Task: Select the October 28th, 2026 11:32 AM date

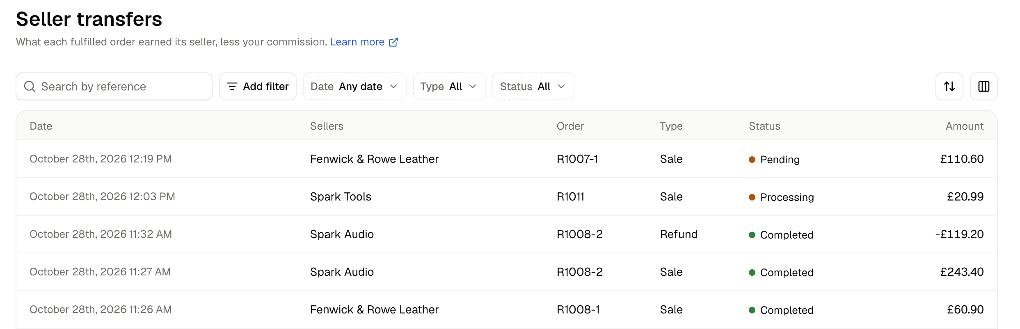Action: point(101,234)
